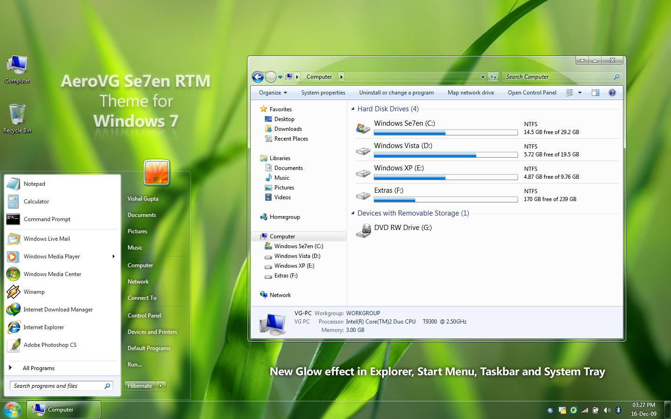The width and height of the screenshot is (671, 419).
Task: Open Notepad from Start menu
Action: [x=34, y=184]
